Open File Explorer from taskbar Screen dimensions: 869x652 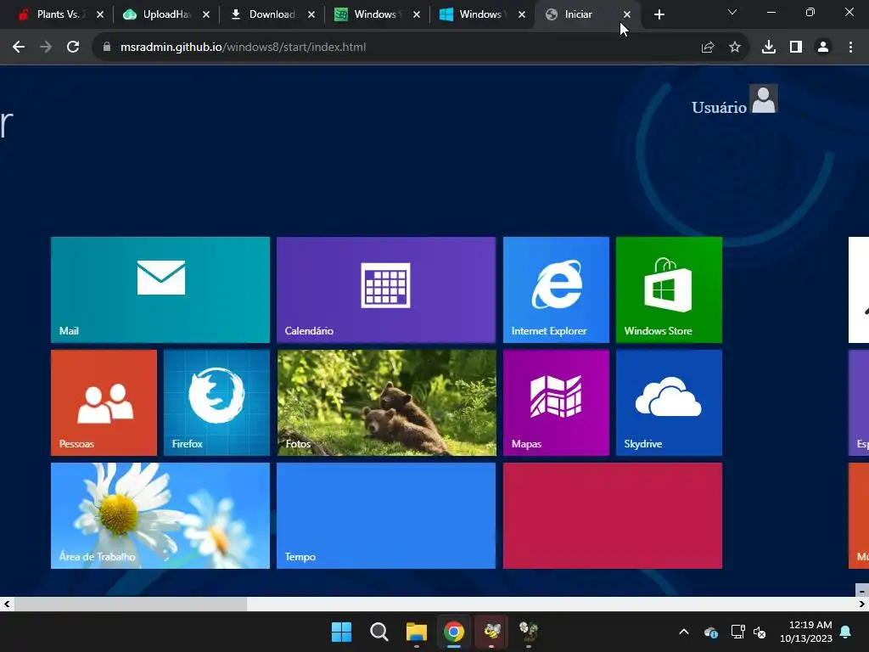coord(416,632)
